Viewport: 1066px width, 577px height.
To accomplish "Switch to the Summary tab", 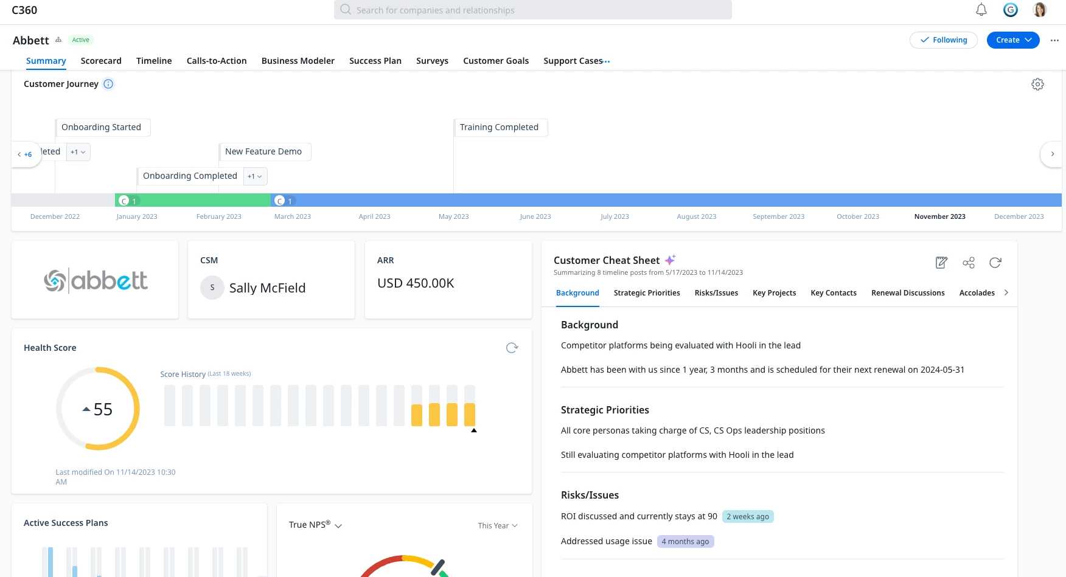I will pos(46,61).
